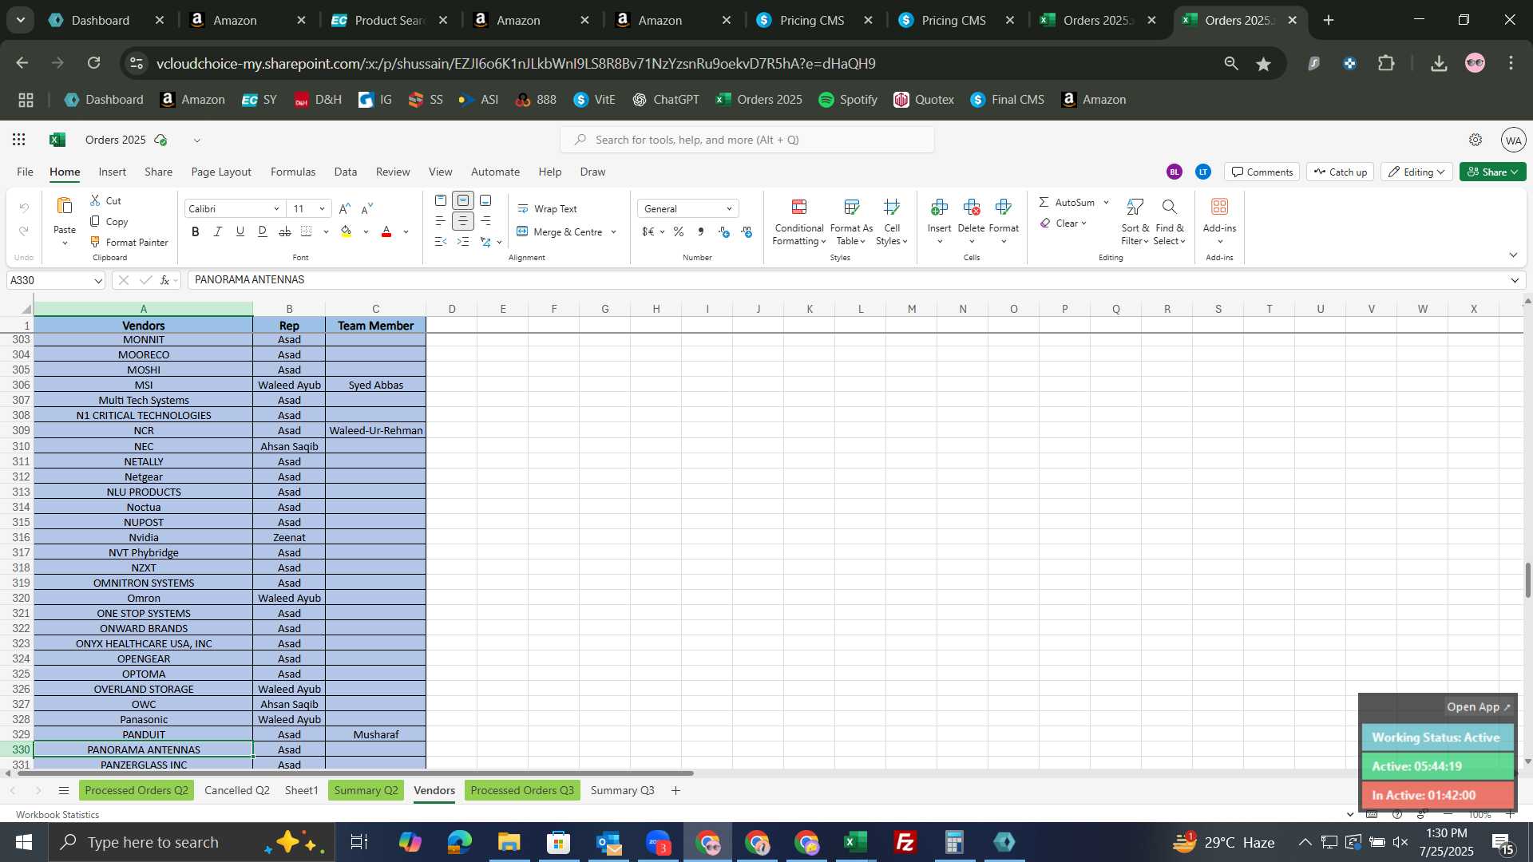Select cell containing Nvidia
The image size is (1533, 862).
144,537
